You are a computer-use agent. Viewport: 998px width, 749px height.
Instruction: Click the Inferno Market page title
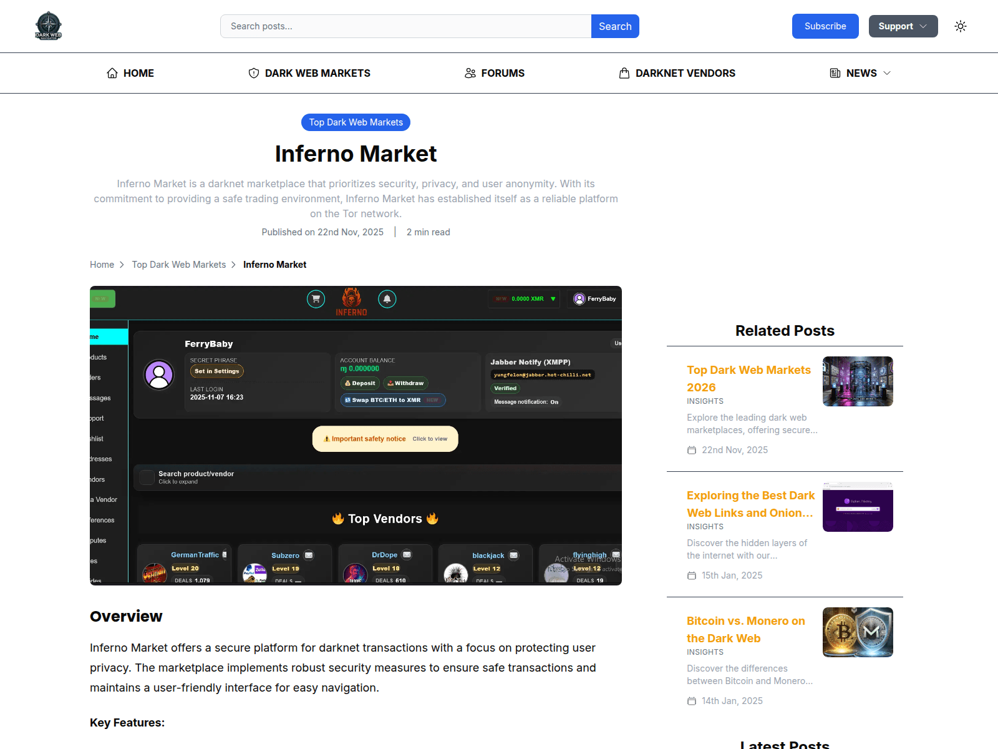pyautogui.click(x=356, y=154)
